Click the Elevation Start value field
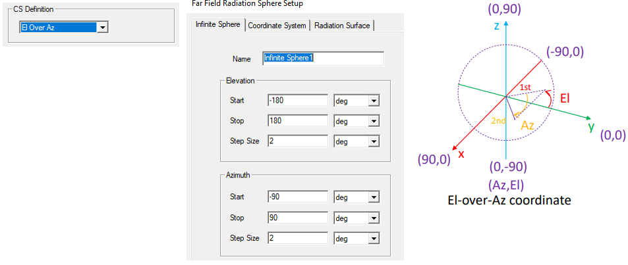This screenshot has width=628, height=265. tap(297, 101)
